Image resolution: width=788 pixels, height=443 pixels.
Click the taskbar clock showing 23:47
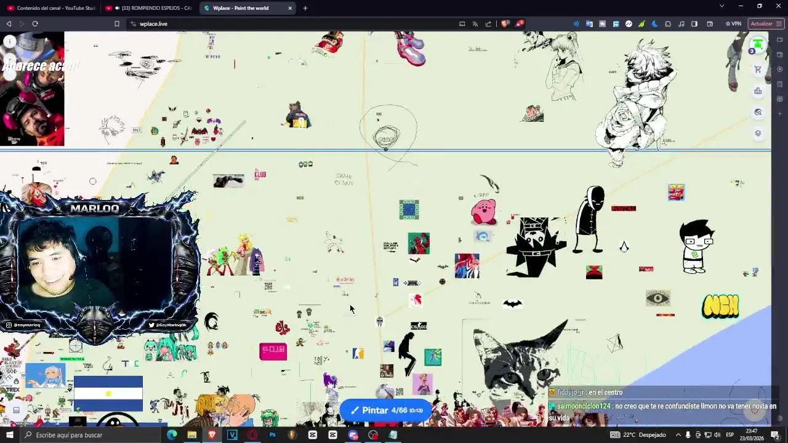(x=752, y=435)
